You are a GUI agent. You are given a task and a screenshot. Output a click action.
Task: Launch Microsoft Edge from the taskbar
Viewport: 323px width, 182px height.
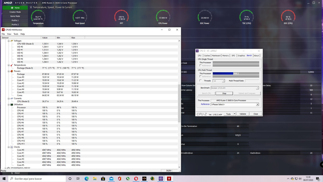coord(87,179)
